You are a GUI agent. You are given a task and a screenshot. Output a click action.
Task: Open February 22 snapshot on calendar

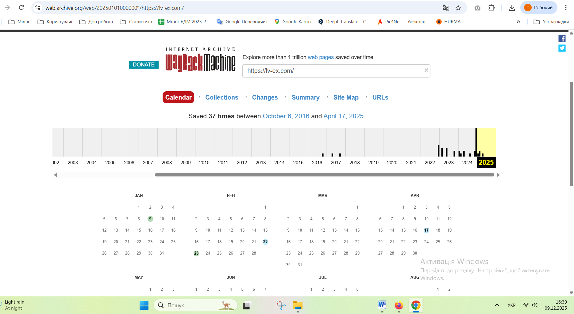pos(265,242)
